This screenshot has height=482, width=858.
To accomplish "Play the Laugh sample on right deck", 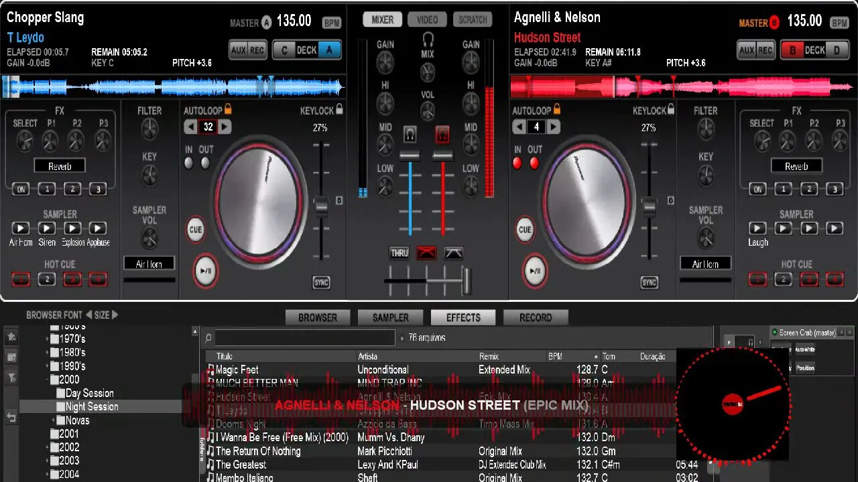I will [x=757, y=228].
